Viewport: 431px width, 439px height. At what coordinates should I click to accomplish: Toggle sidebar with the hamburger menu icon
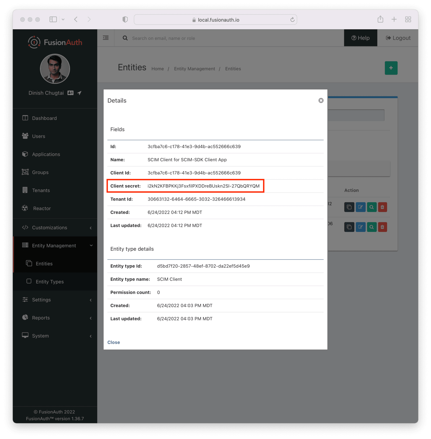(106, 38)
